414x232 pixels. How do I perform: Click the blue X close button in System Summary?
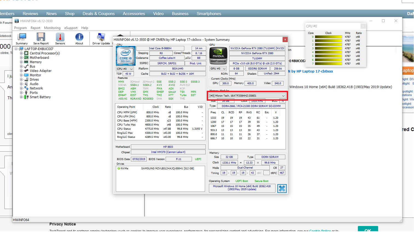pyautogui.click(x=282, y=188)
